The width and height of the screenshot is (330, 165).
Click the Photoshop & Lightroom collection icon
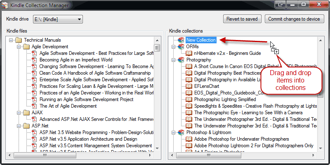click(181, 132)
